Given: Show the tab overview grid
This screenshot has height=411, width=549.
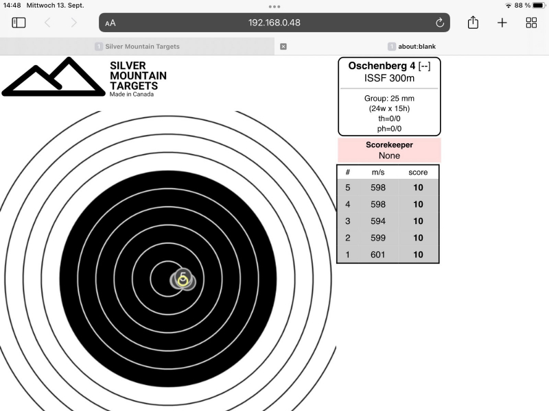Looking at the screenshot, I should pyautogui.click(x=531, y=23).
